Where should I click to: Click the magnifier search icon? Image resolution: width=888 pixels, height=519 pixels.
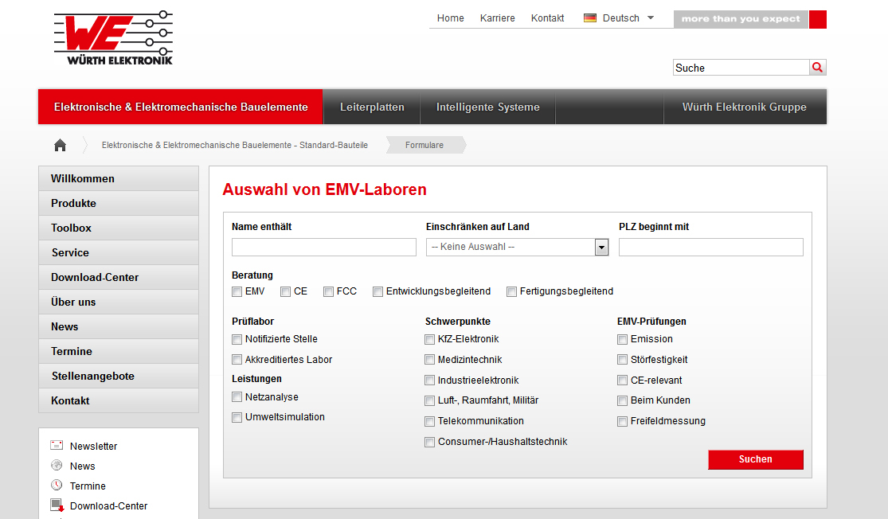coord(817,68)
